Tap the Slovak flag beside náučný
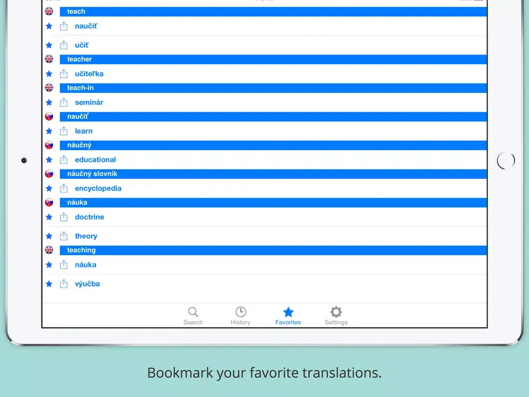Image resolution: width=529 pixels, height=397 pixels. (x=49, y=145)
